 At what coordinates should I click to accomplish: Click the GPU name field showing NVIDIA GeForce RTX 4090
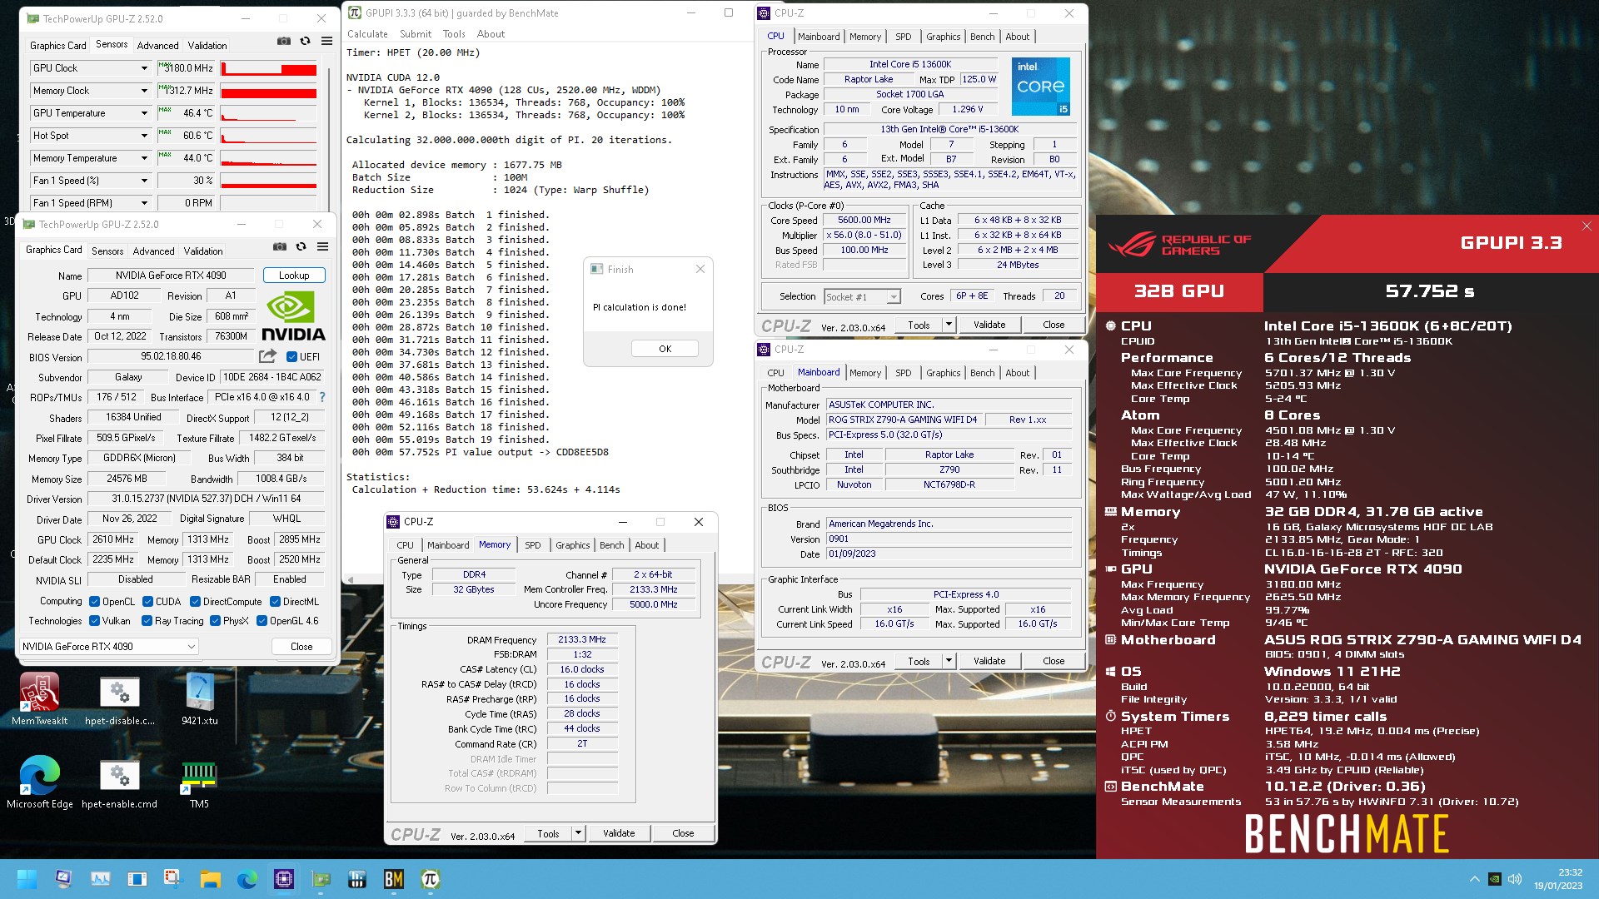[171, 276]
